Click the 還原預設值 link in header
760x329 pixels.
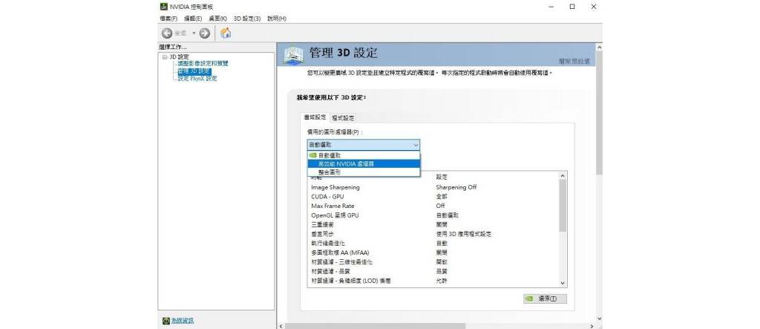(574, 62)
